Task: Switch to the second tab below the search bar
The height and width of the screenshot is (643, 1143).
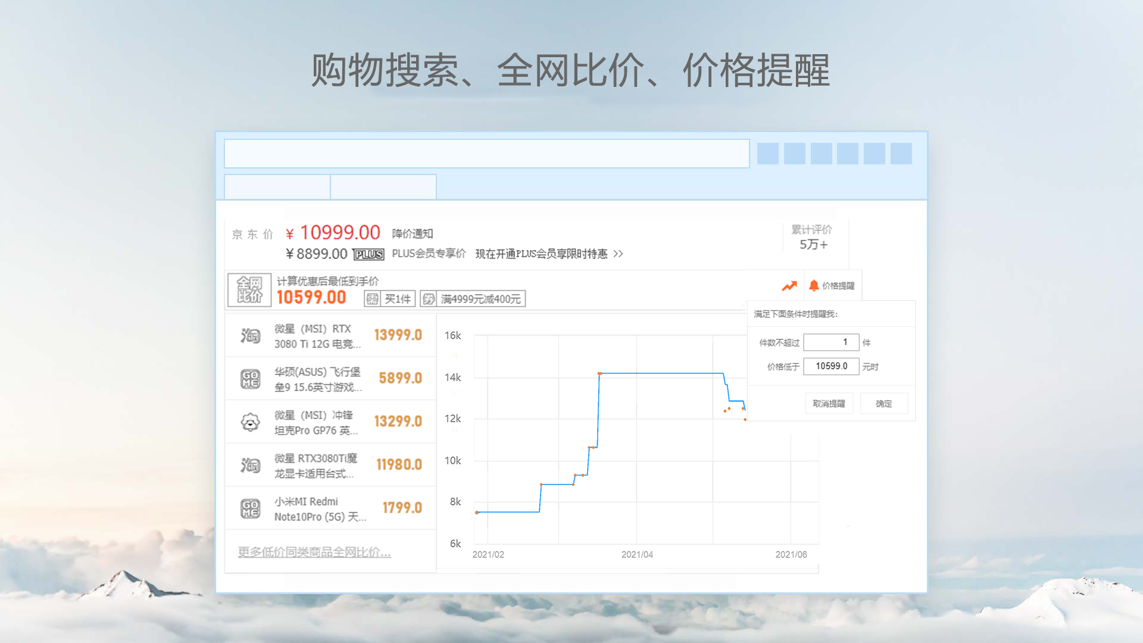Action: click(383, 186)
